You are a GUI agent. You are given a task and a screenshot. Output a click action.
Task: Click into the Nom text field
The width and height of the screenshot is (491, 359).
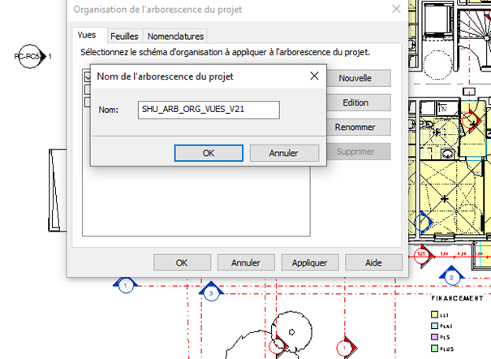[209, 110]
